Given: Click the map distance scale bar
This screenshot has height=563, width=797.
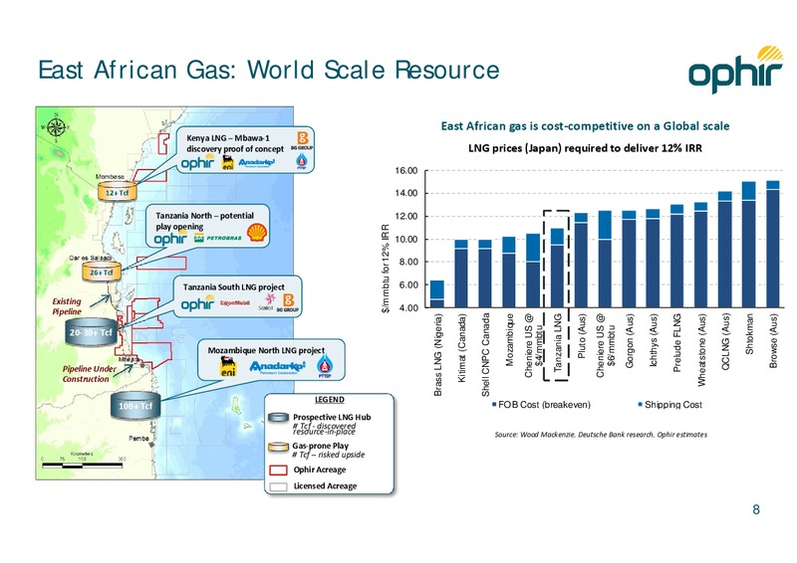Looking at the screenshot, I should tap(83, 464).
